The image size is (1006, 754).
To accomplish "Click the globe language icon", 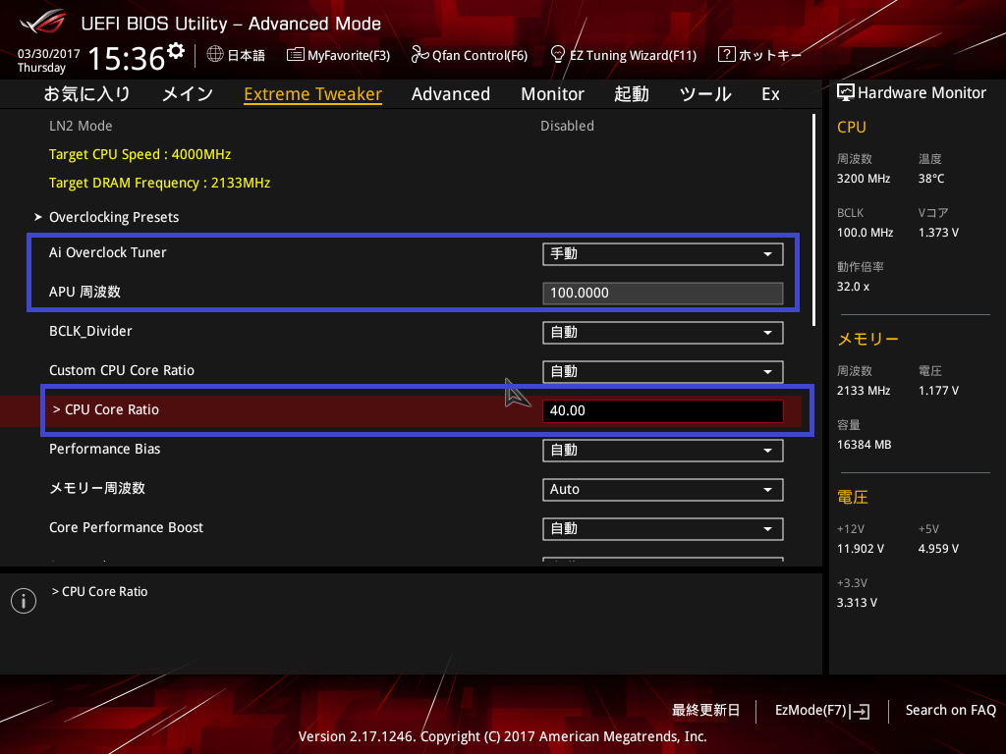I will coord(215,55).
